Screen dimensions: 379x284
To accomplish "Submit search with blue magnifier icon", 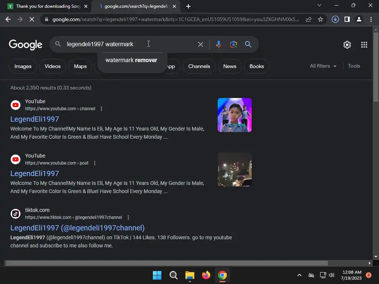I will [x=248, y=44].
